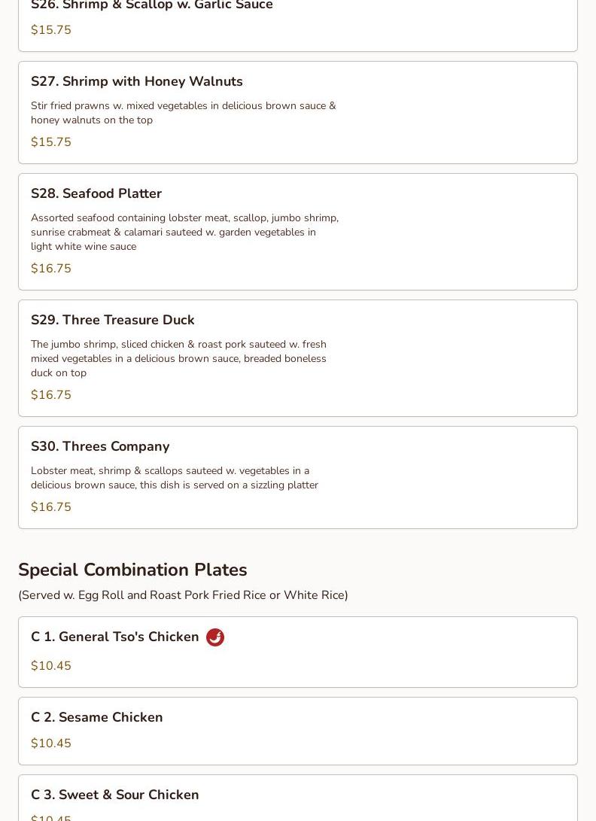
Task: Click the Three Treasure Duck description text
Action: coord(178,359)
